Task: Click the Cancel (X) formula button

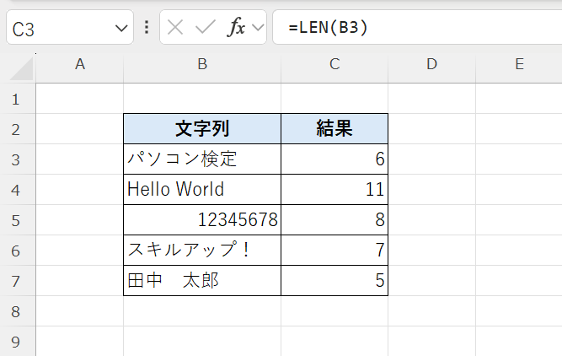Action: pyautogui.click(x=175, y=27)
